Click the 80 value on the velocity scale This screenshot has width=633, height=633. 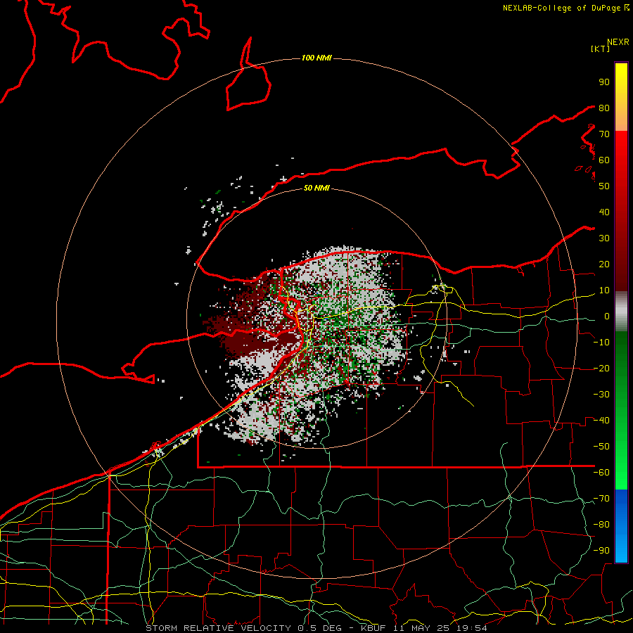coord(604,108)
